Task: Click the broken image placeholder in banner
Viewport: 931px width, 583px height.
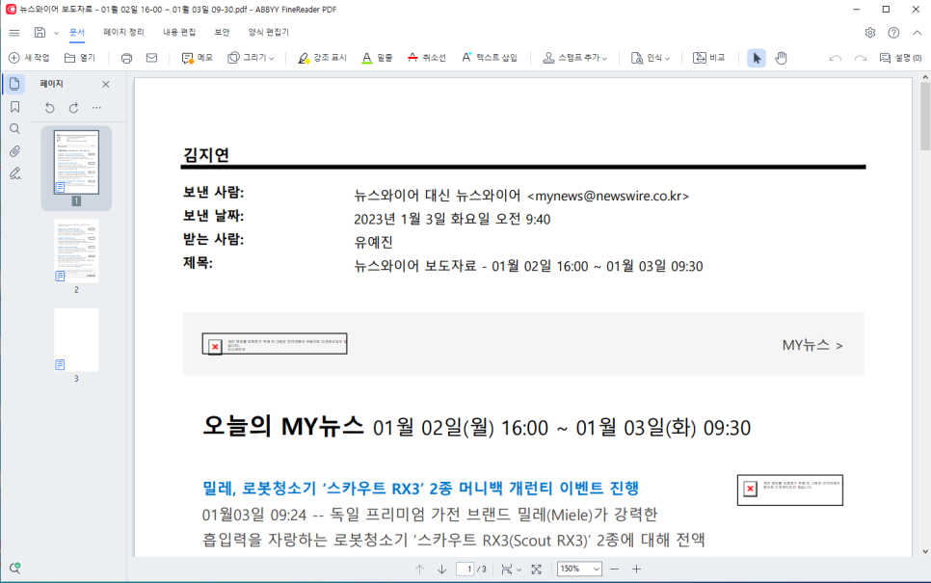Action: point(275,344)
